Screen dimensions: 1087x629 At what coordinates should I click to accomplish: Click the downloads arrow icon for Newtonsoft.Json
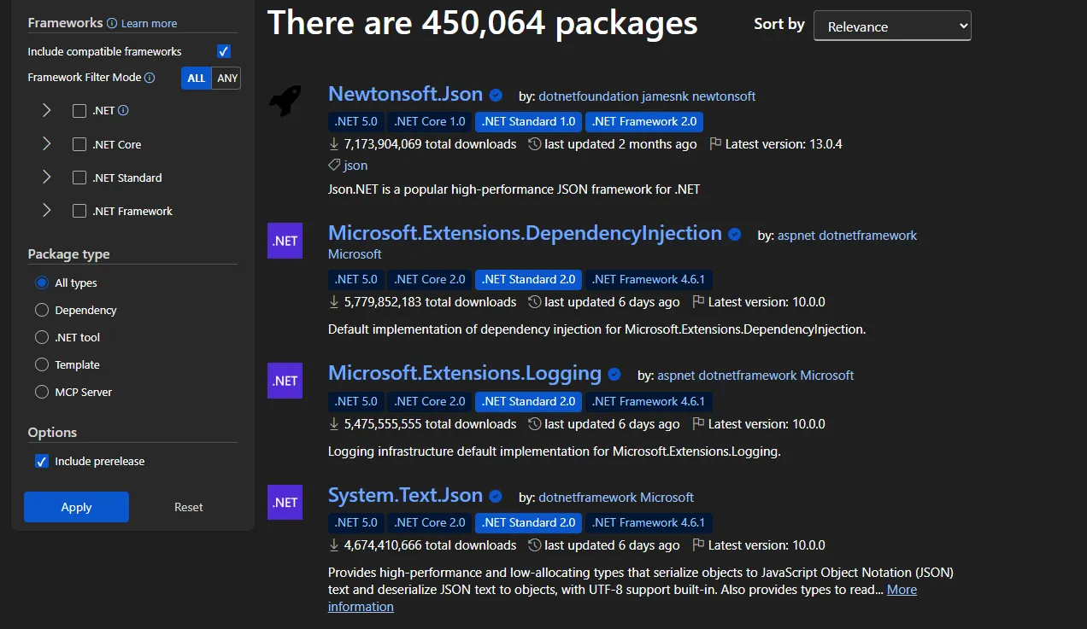coord(332,144)
